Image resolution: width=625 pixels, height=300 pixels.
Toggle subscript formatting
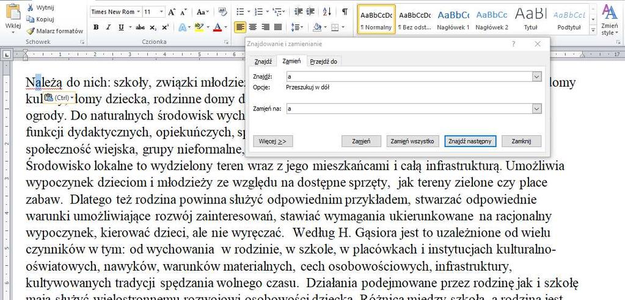tap(153, 27)
